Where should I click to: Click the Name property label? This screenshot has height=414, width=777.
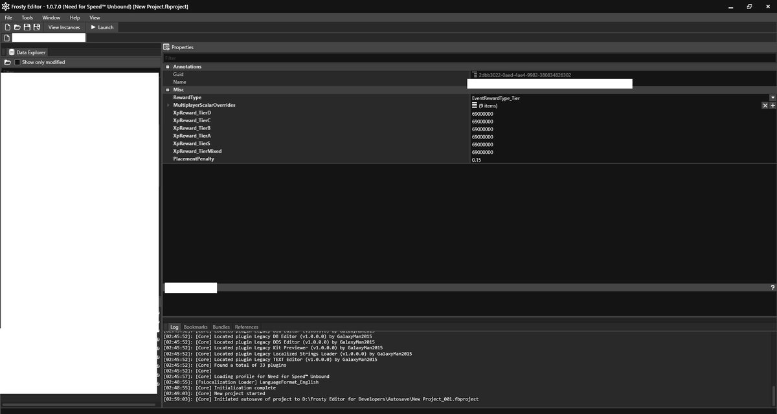pos(179,82)
